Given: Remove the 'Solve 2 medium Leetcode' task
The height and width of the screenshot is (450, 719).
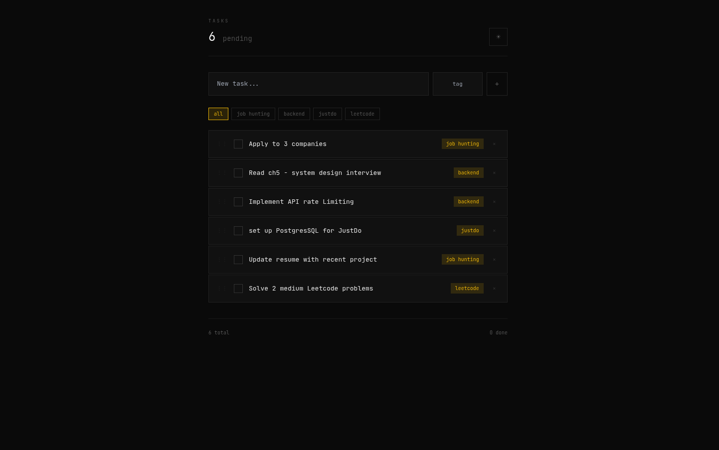Looking at the screenshot, I should point(494,289).
